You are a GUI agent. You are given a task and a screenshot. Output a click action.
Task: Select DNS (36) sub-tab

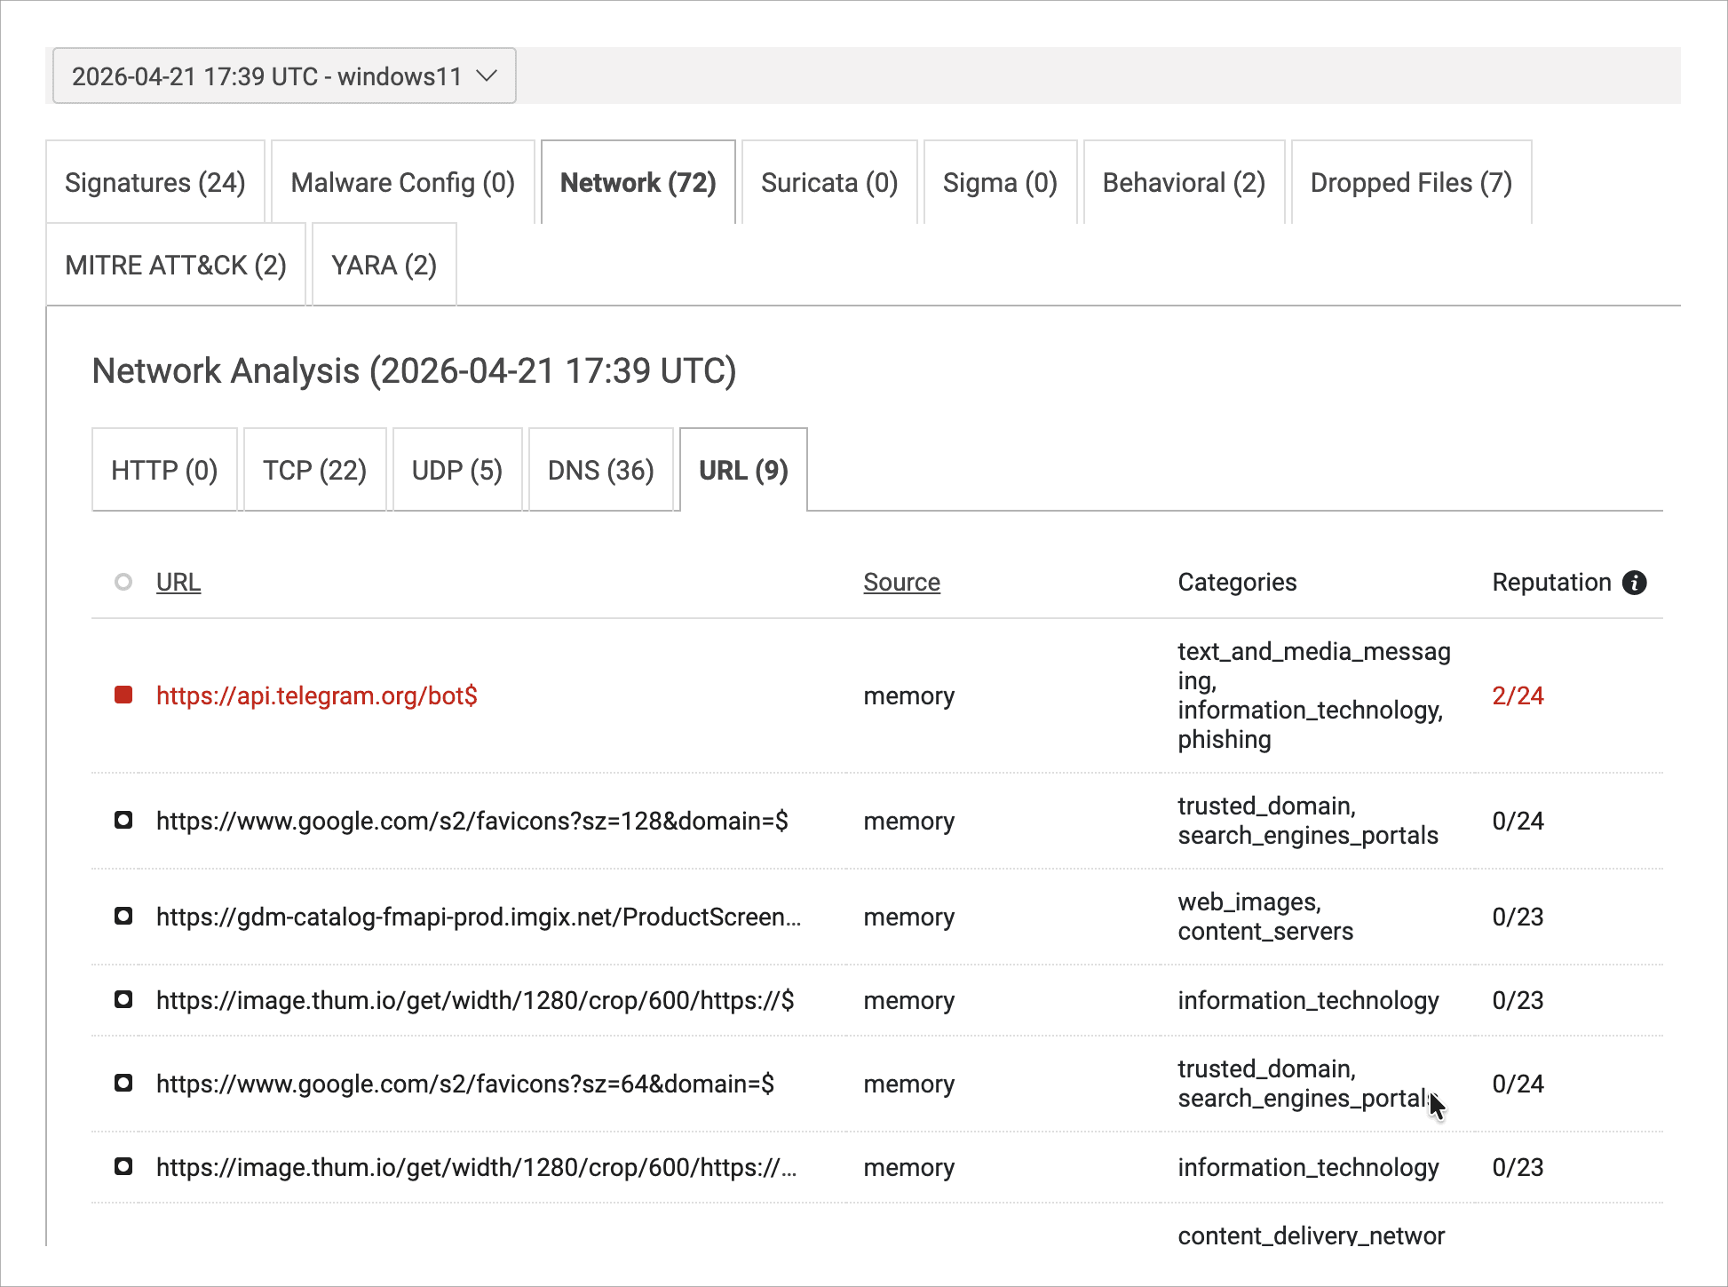coord(601,470)
